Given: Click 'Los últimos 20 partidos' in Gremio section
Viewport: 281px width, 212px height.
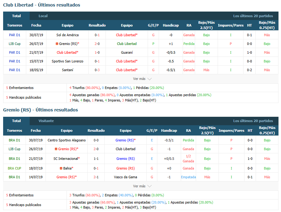Looking at the screenshot, I should point(253,121).
